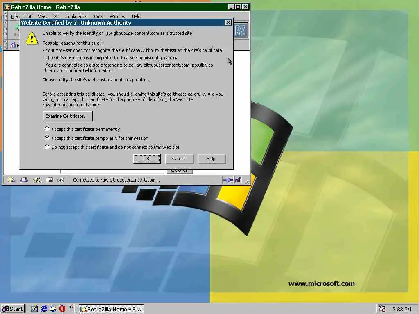Open the View menu
The width and height of the screenshot is (419, 314).
[43, 16]
